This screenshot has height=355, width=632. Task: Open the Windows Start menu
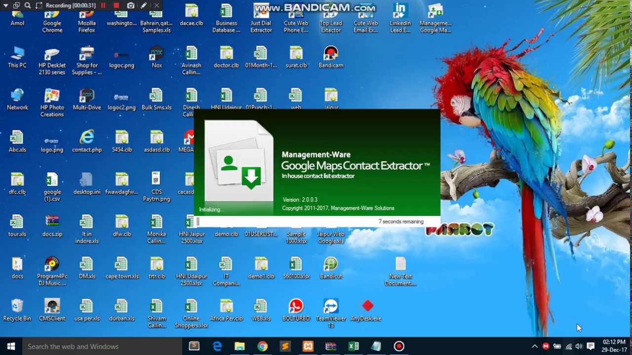coord(11,346)
